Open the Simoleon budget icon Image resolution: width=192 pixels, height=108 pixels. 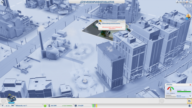(x=49, y=106)
